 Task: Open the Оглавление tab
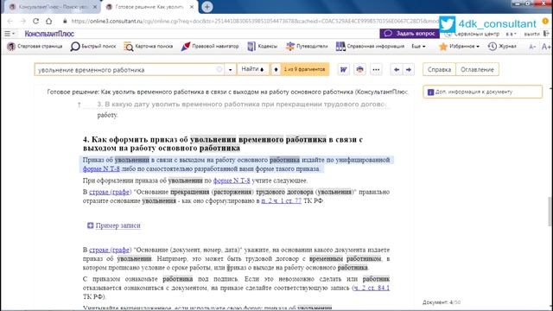(x=477, y=69)
